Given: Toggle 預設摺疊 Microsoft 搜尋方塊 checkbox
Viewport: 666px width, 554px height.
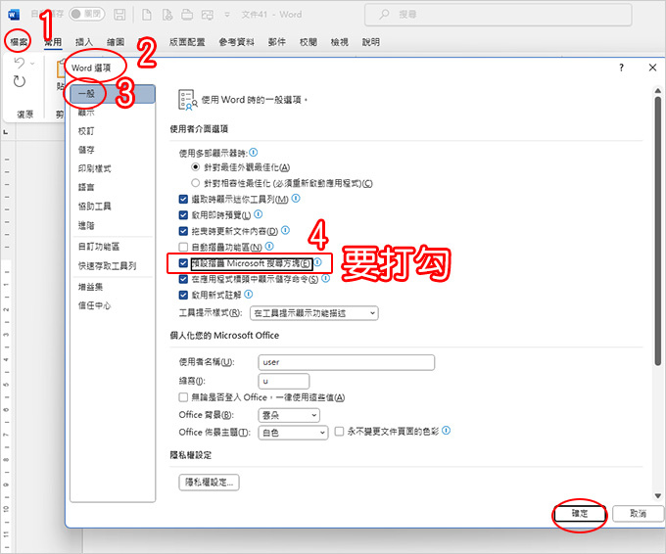Looking at the screenshot, I should 183,263.
